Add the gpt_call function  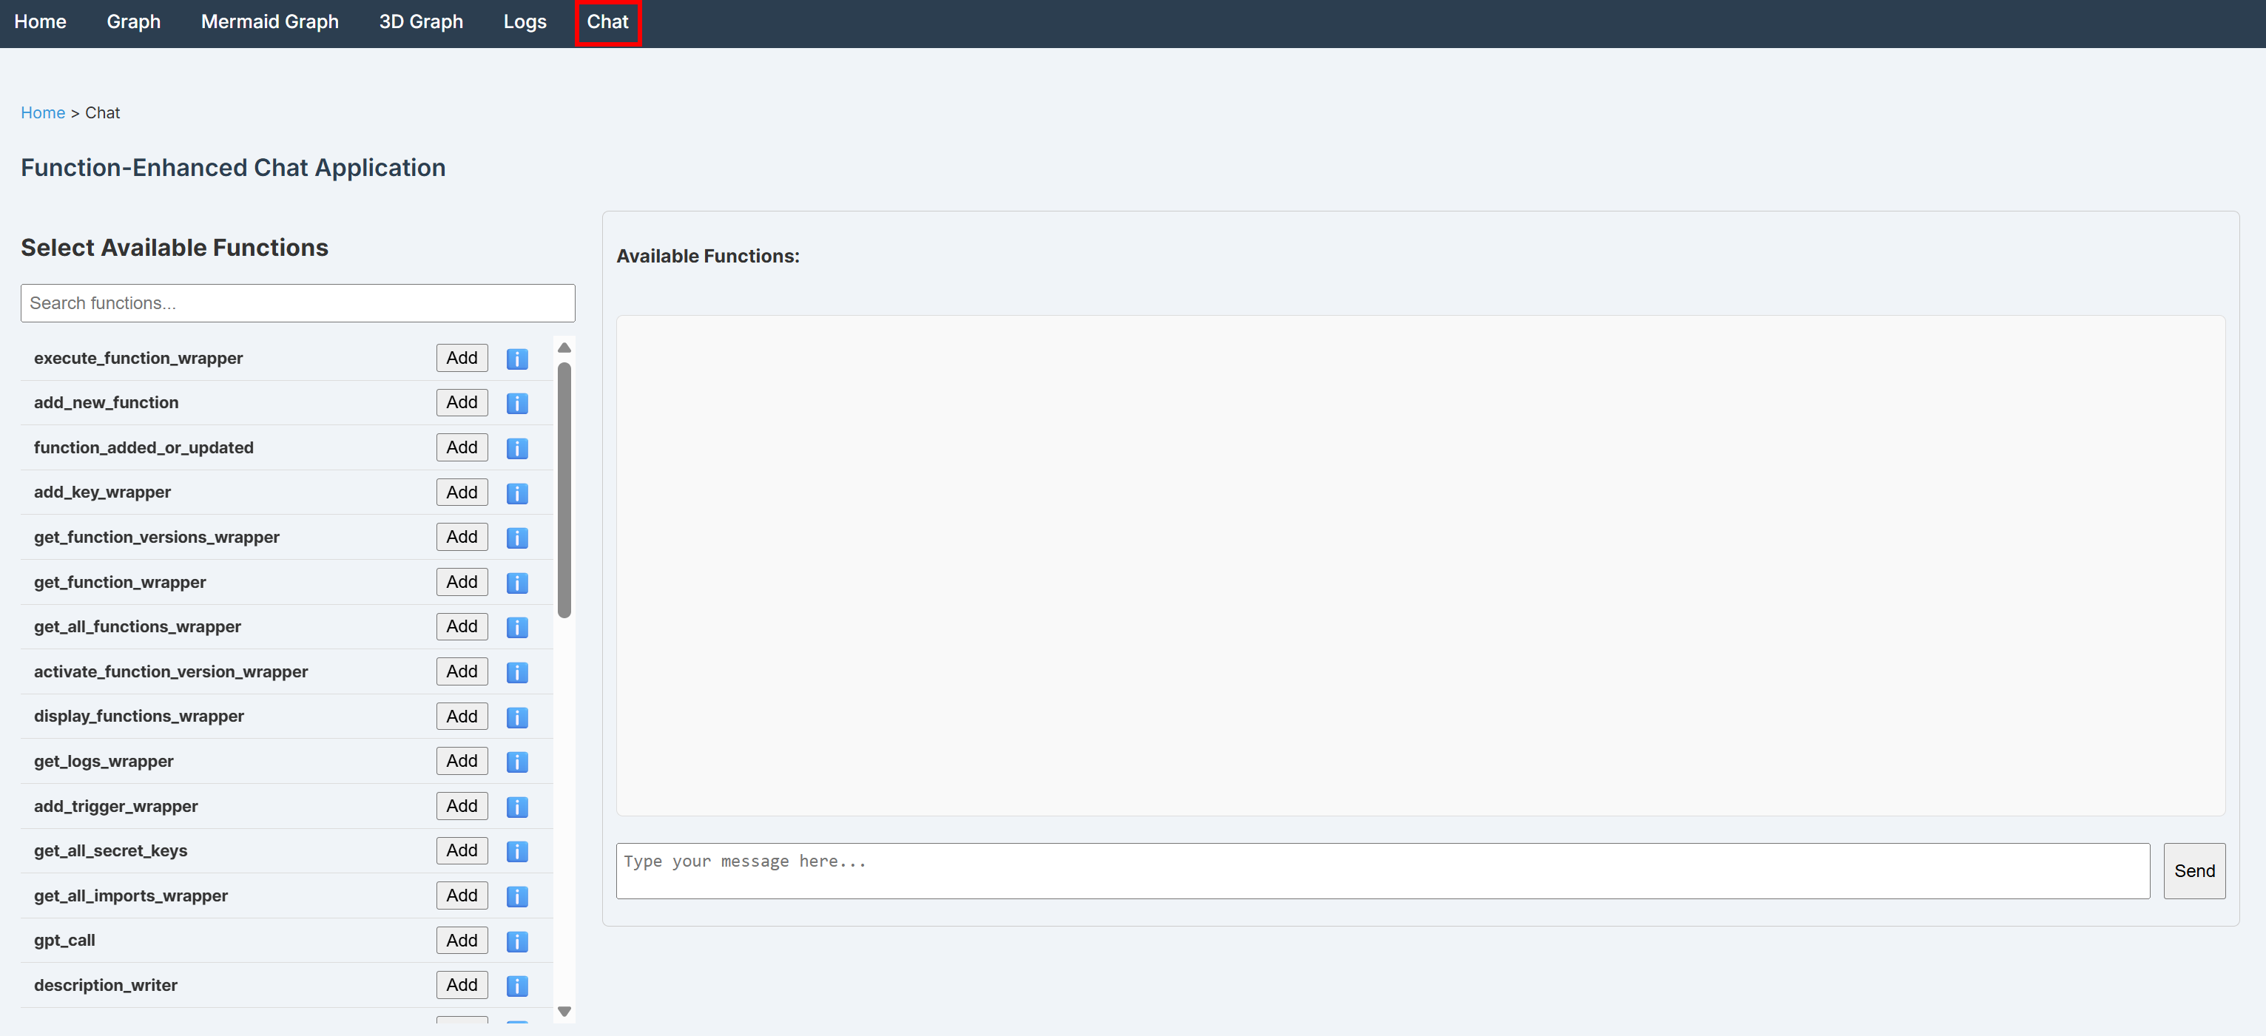pos(461,940)
